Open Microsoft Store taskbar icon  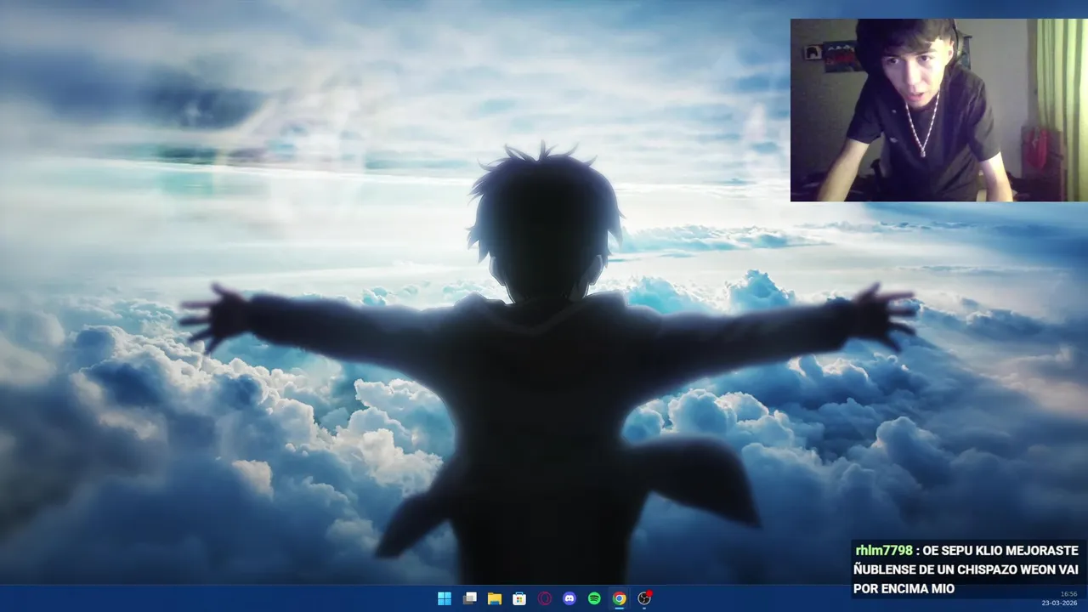(518, 598)
